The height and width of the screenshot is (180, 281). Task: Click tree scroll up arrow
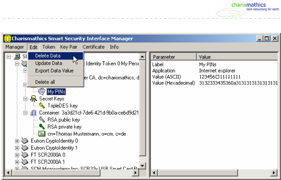point(142,57)
